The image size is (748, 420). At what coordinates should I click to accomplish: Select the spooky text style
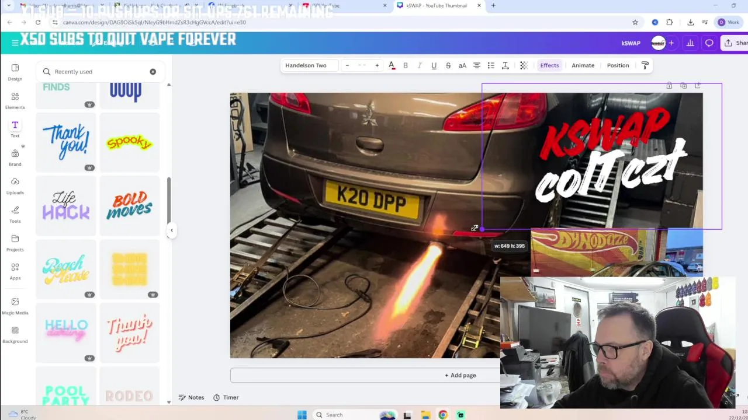point(129,143)
